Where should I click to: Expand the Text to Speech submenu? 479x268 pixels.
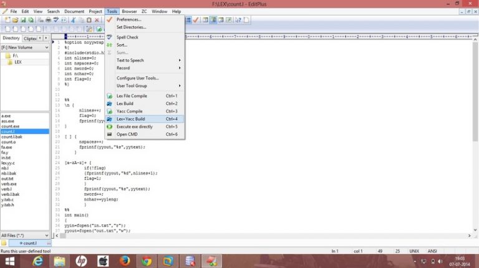[x=145, y=60]
